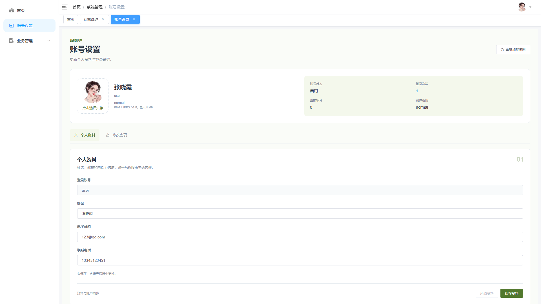The height and width of the screenshot is (304, 541).
Task: Click the dashboard icon next to 首页 in sidebar
Action: [12, 10]
